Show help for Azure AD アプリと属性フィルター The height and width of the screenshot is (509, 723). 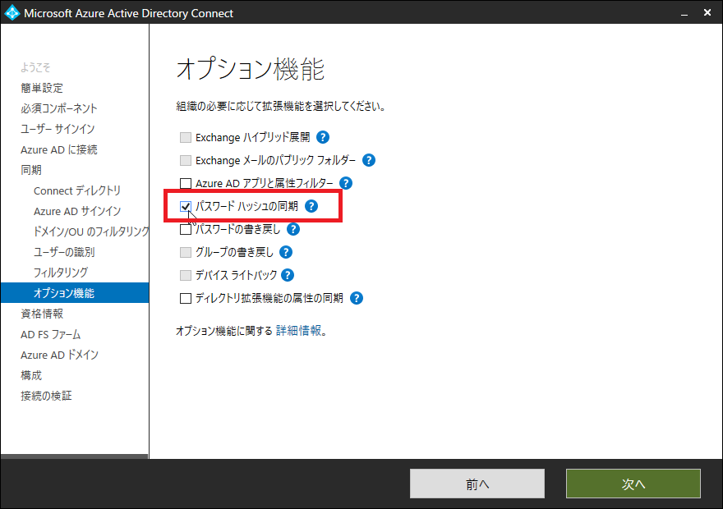click(x=346, y=183)
